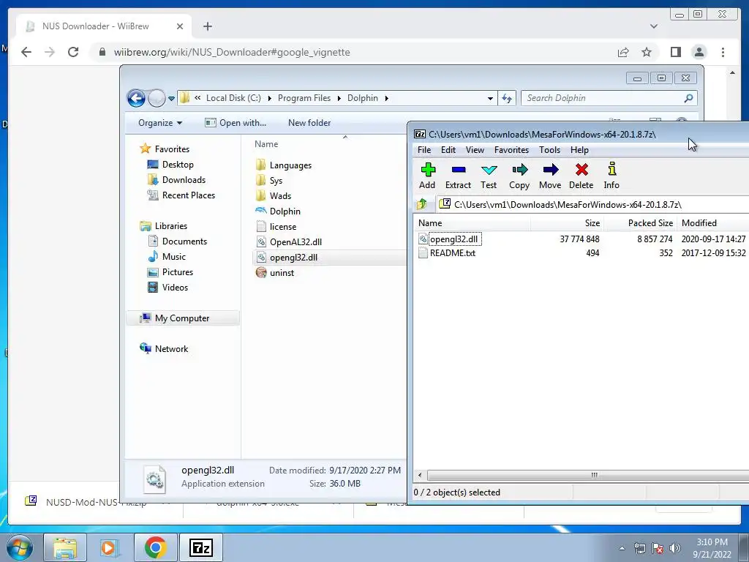The width and height of the screenshot is (749, 562).
Task: Open the File menu in 7-Zip
Action: pos(424,150)
